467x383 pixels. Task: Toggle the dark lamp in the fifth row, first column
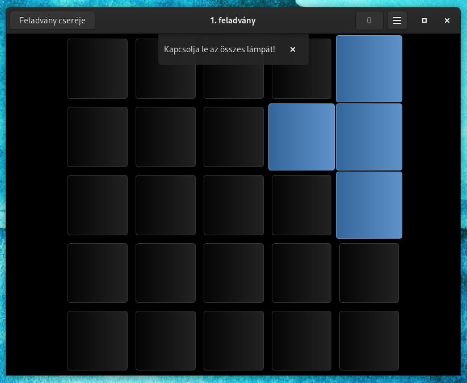[x=98, y=340]
